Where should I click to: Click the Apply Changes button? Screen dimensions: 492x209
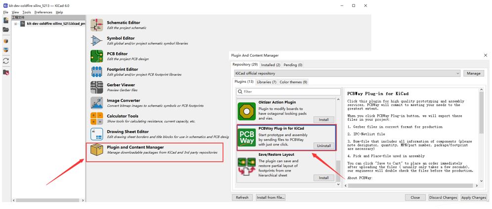(473, 197)
